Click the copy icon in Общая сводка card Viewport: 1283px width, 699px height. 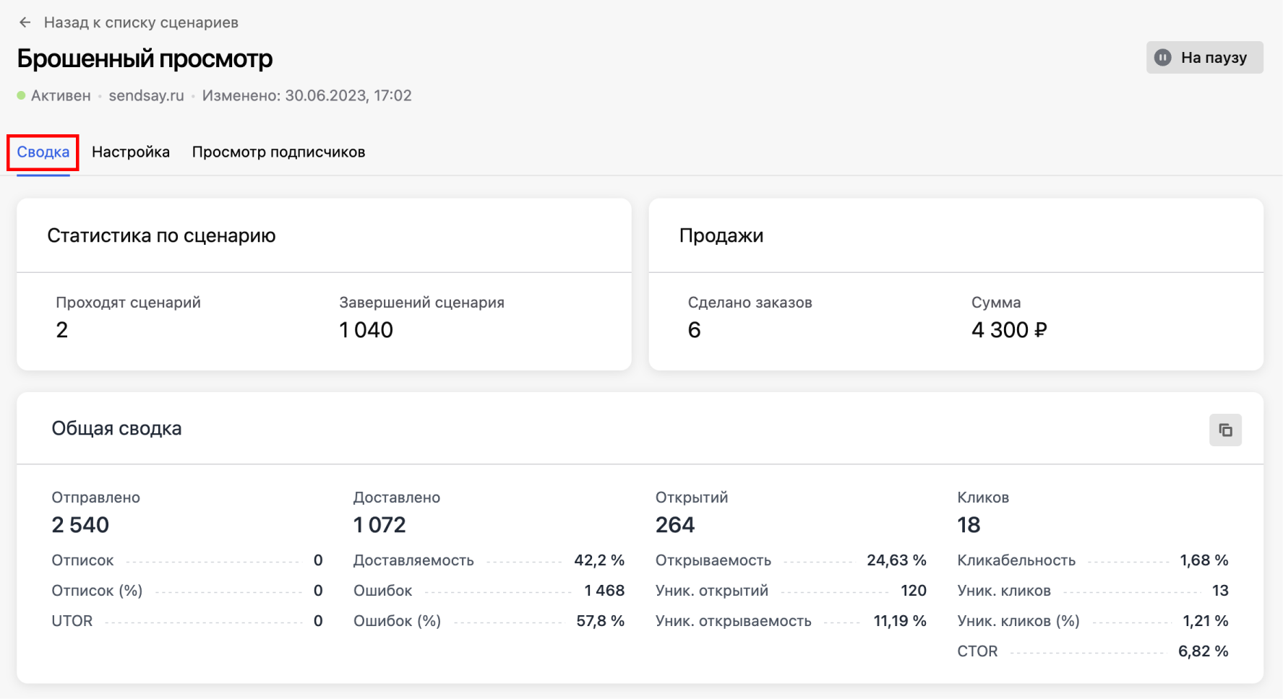pyautogui.click(x=1225, y=430)
